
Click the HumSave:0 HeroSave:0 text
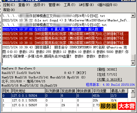pos(18,68)
